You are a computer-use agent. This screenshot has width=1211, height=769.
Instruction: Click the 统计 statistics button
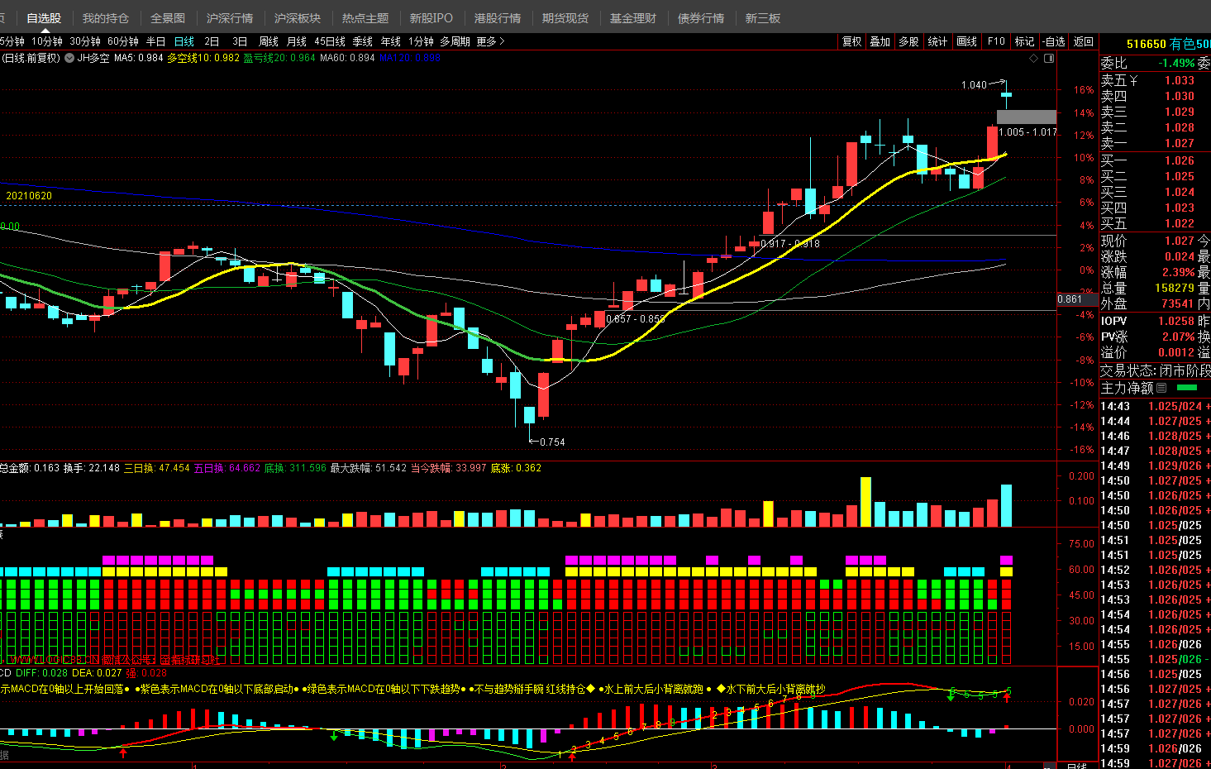click(x=938, y=41)
